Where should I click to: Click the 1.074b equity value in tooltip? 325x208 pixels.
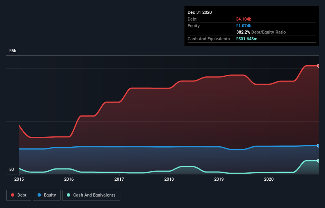(x=244, y=26)
